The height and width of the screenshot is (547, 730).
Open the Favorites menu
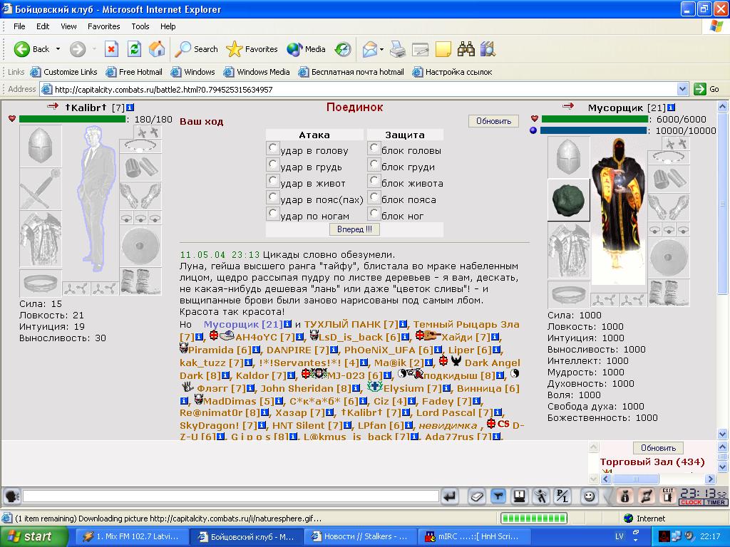tap(104, 26)
